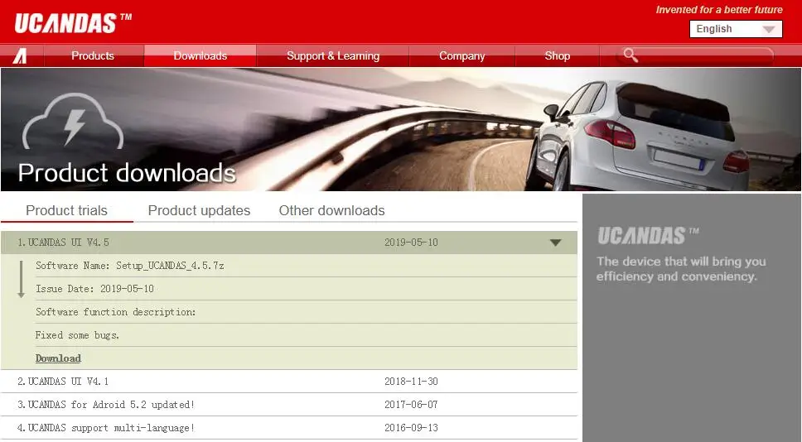Click the home logo icon in navigation bar

21,55
